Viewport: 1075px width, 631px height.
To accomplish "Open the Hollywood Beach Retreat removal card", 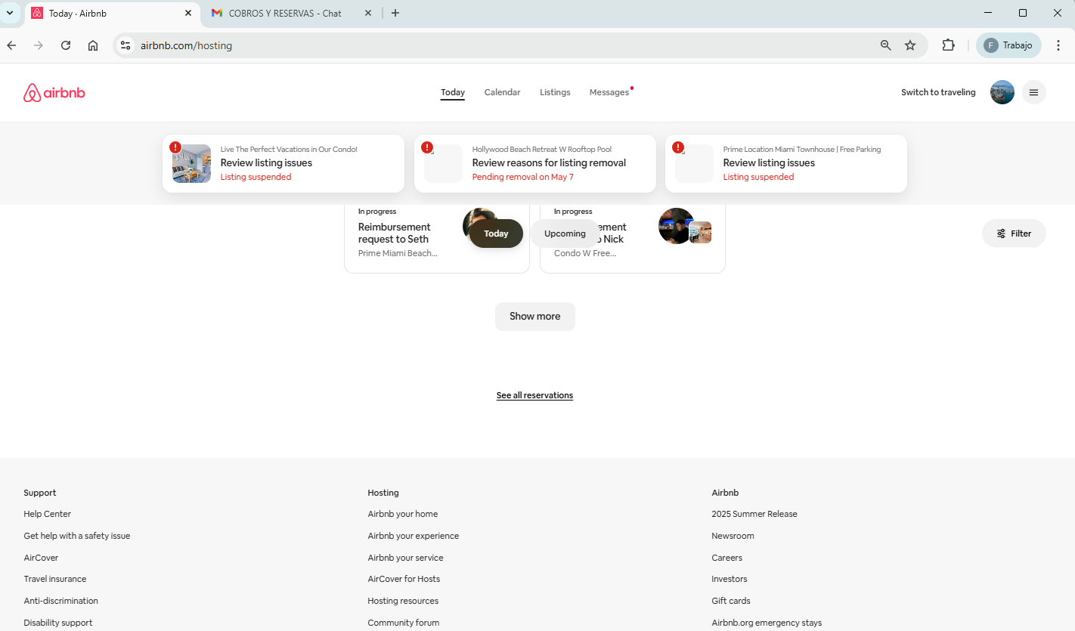I will pyautogui.click(x=535, y=163).
